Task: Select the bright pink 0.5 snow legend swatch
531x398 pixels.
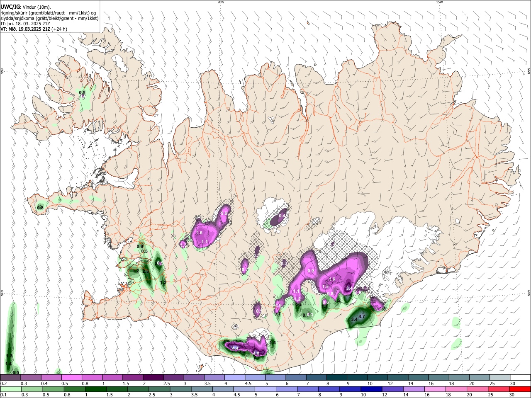Action: [72, 377]
